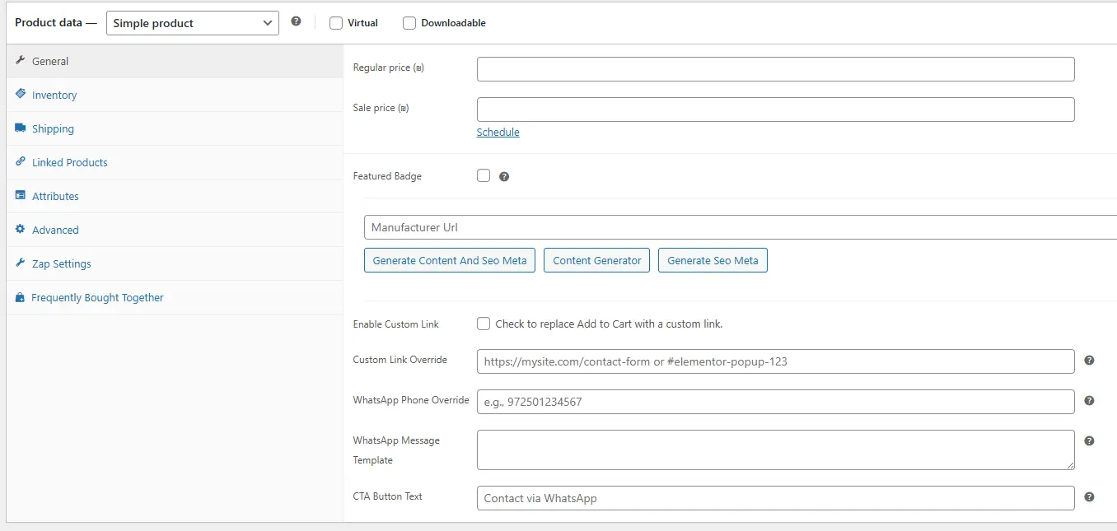Click the Advanced gear icon in sidebar
The width and height of the screenshot is (1117, 531).
21,230
